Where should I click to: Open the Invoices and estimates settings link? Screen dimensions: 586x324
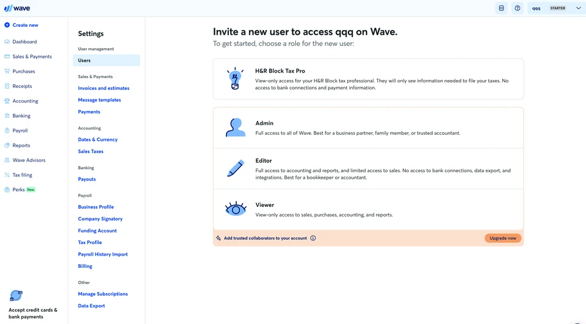(104, 88)
